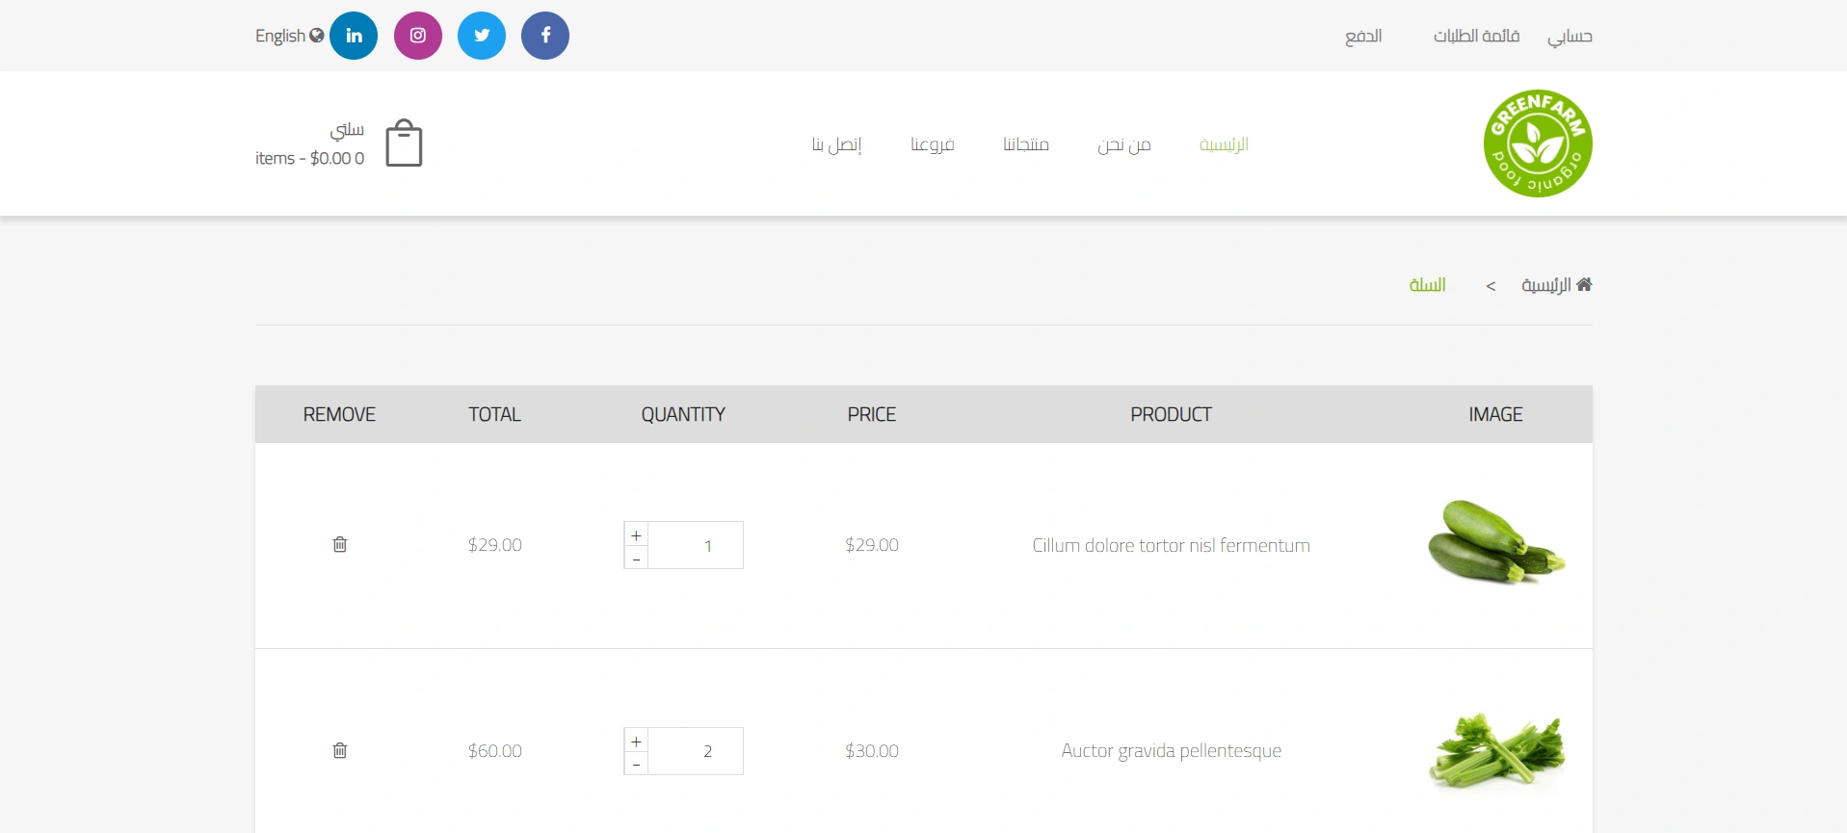Screen dimensions: 1847x833
Task: Go to إتصل بنا contact page
Action: coord(836,144)
